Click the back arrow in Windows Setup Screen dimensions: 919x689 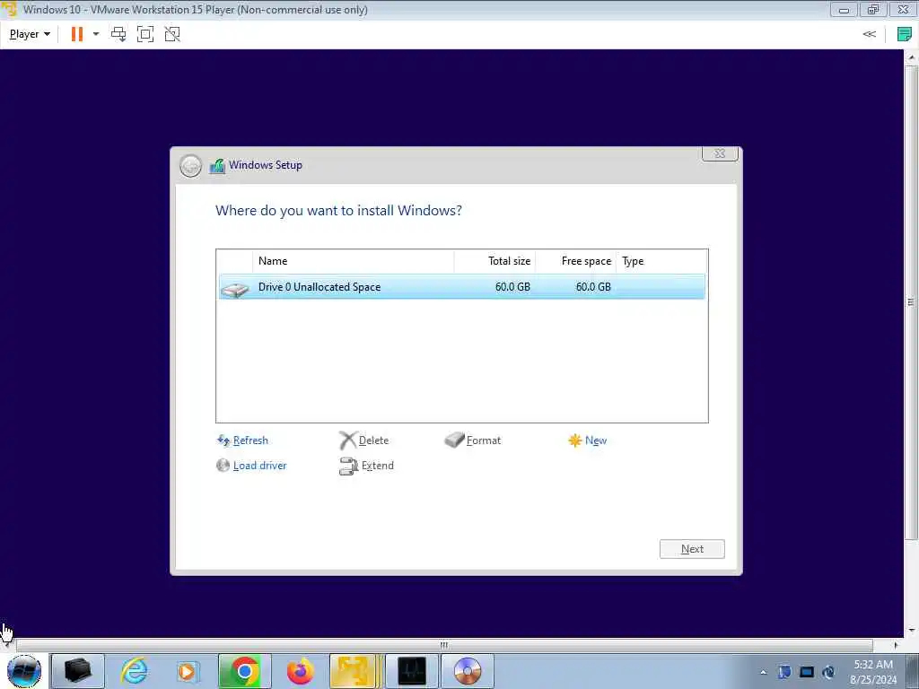coord(190,166)
